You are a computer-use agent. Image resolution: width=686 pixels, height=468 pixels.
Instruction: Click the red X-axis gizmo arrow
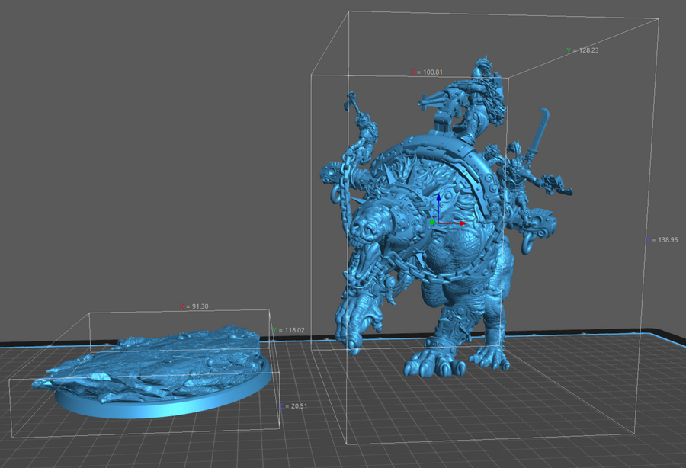(x=462, y=223)
